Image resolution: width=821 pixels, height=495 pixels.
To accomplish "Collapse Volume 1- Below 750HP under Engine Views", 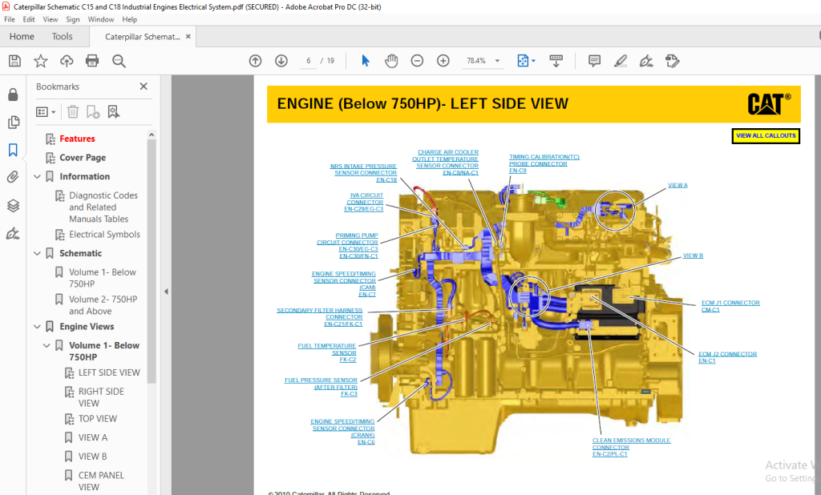I will click(x=47, y=345).
